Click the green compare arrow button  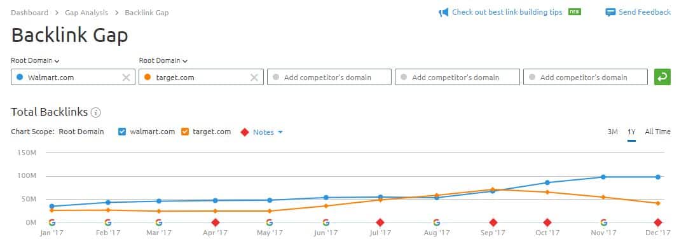pyautogui.click(x=662, y=77)
